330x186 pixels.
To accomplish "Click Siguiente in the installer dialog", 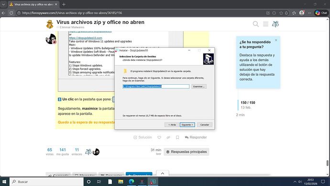I will (187, 125).
